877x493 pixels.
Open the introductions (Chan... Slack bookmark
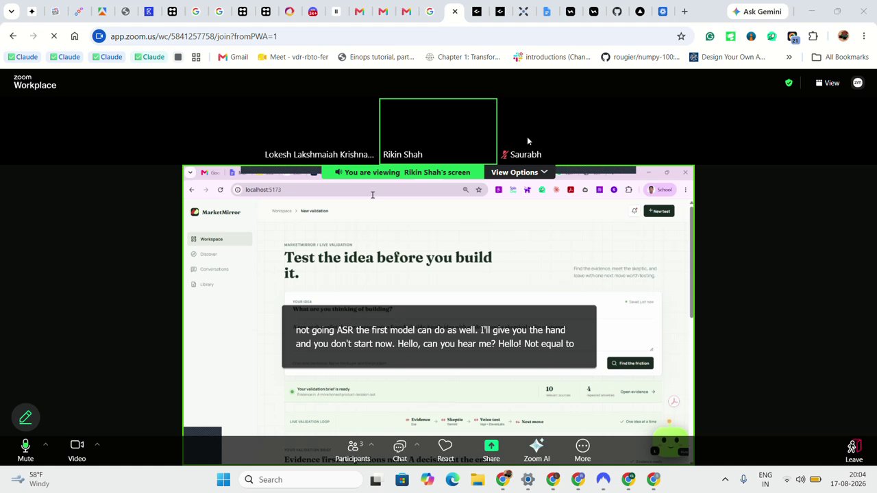pyautogui.click(x=552, y=57)
